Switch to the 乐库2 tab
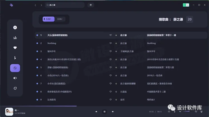The height and width of the screenshot is (117, 209). click(60, 19)
